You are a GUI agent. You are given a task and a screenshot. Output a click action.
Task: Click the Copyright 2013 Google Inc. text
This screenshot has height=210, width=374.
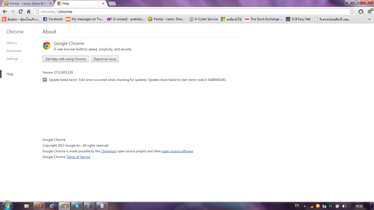(x=76, y=145)
